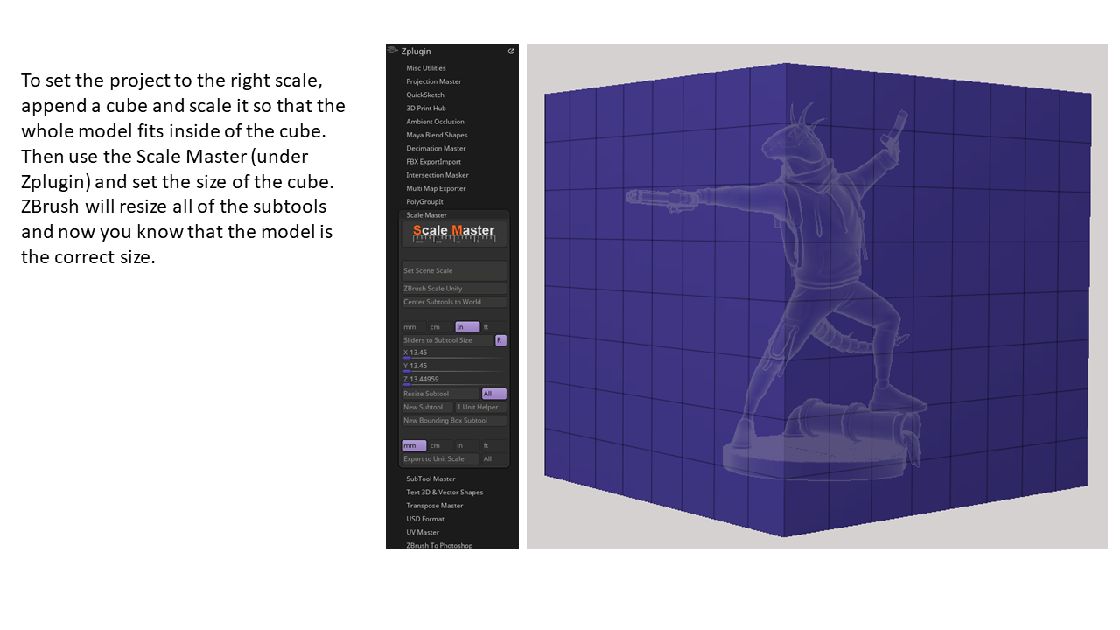1120x630 pixels.
Task: Click Sliders to Subtool Size button
Action: pyautogui.click(x=447, y=340)
